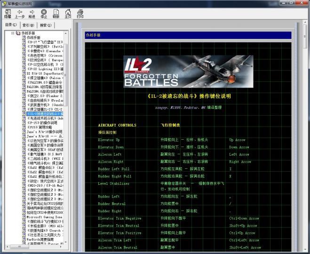310x254 pixels.
Task: Open the 搜索 tab
Action: tap(45, 25)
